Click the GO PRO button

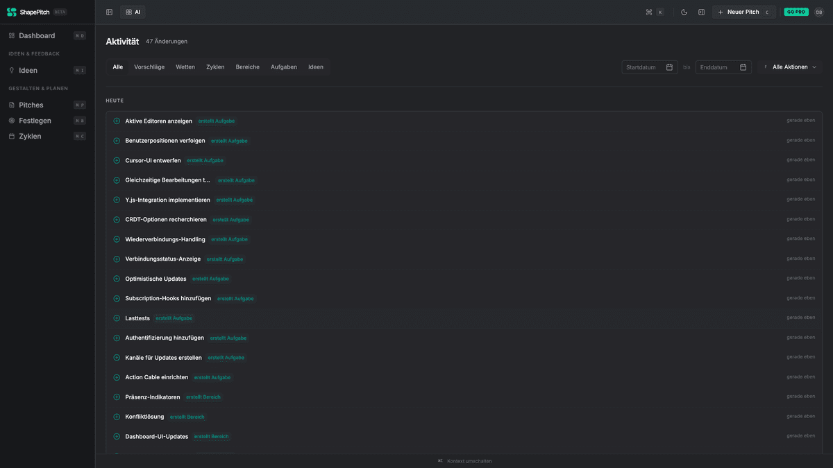pos(796,12)
